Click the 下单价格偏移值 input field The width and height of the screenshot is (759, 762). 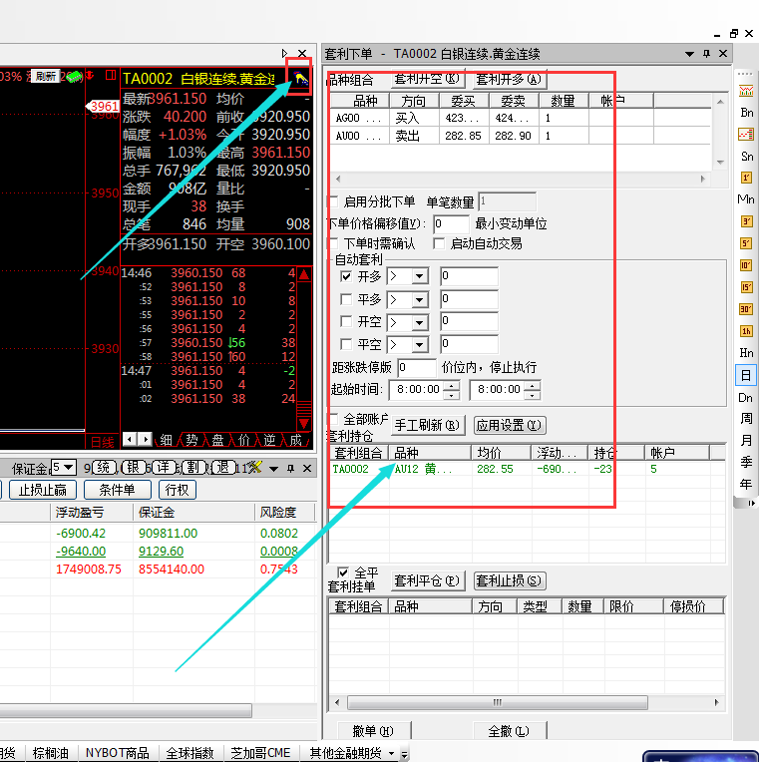[x=451, y=224]
